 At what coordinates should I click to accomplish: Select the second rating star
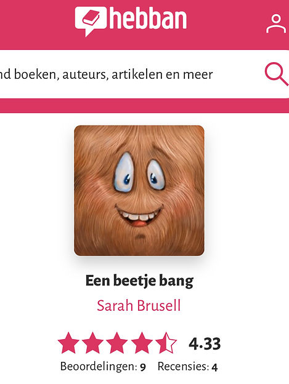pos(92,343)
